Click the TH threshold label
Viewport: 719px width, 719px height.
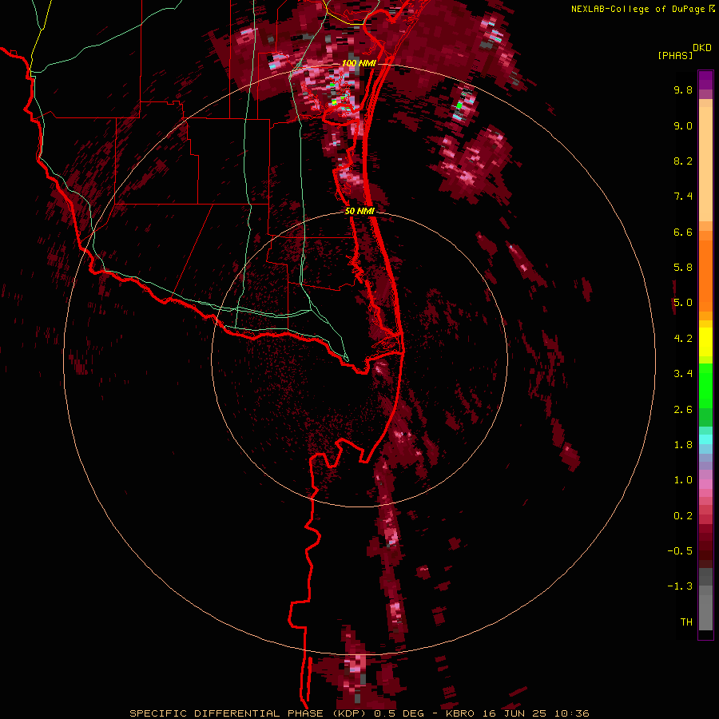tap(686, 622)
